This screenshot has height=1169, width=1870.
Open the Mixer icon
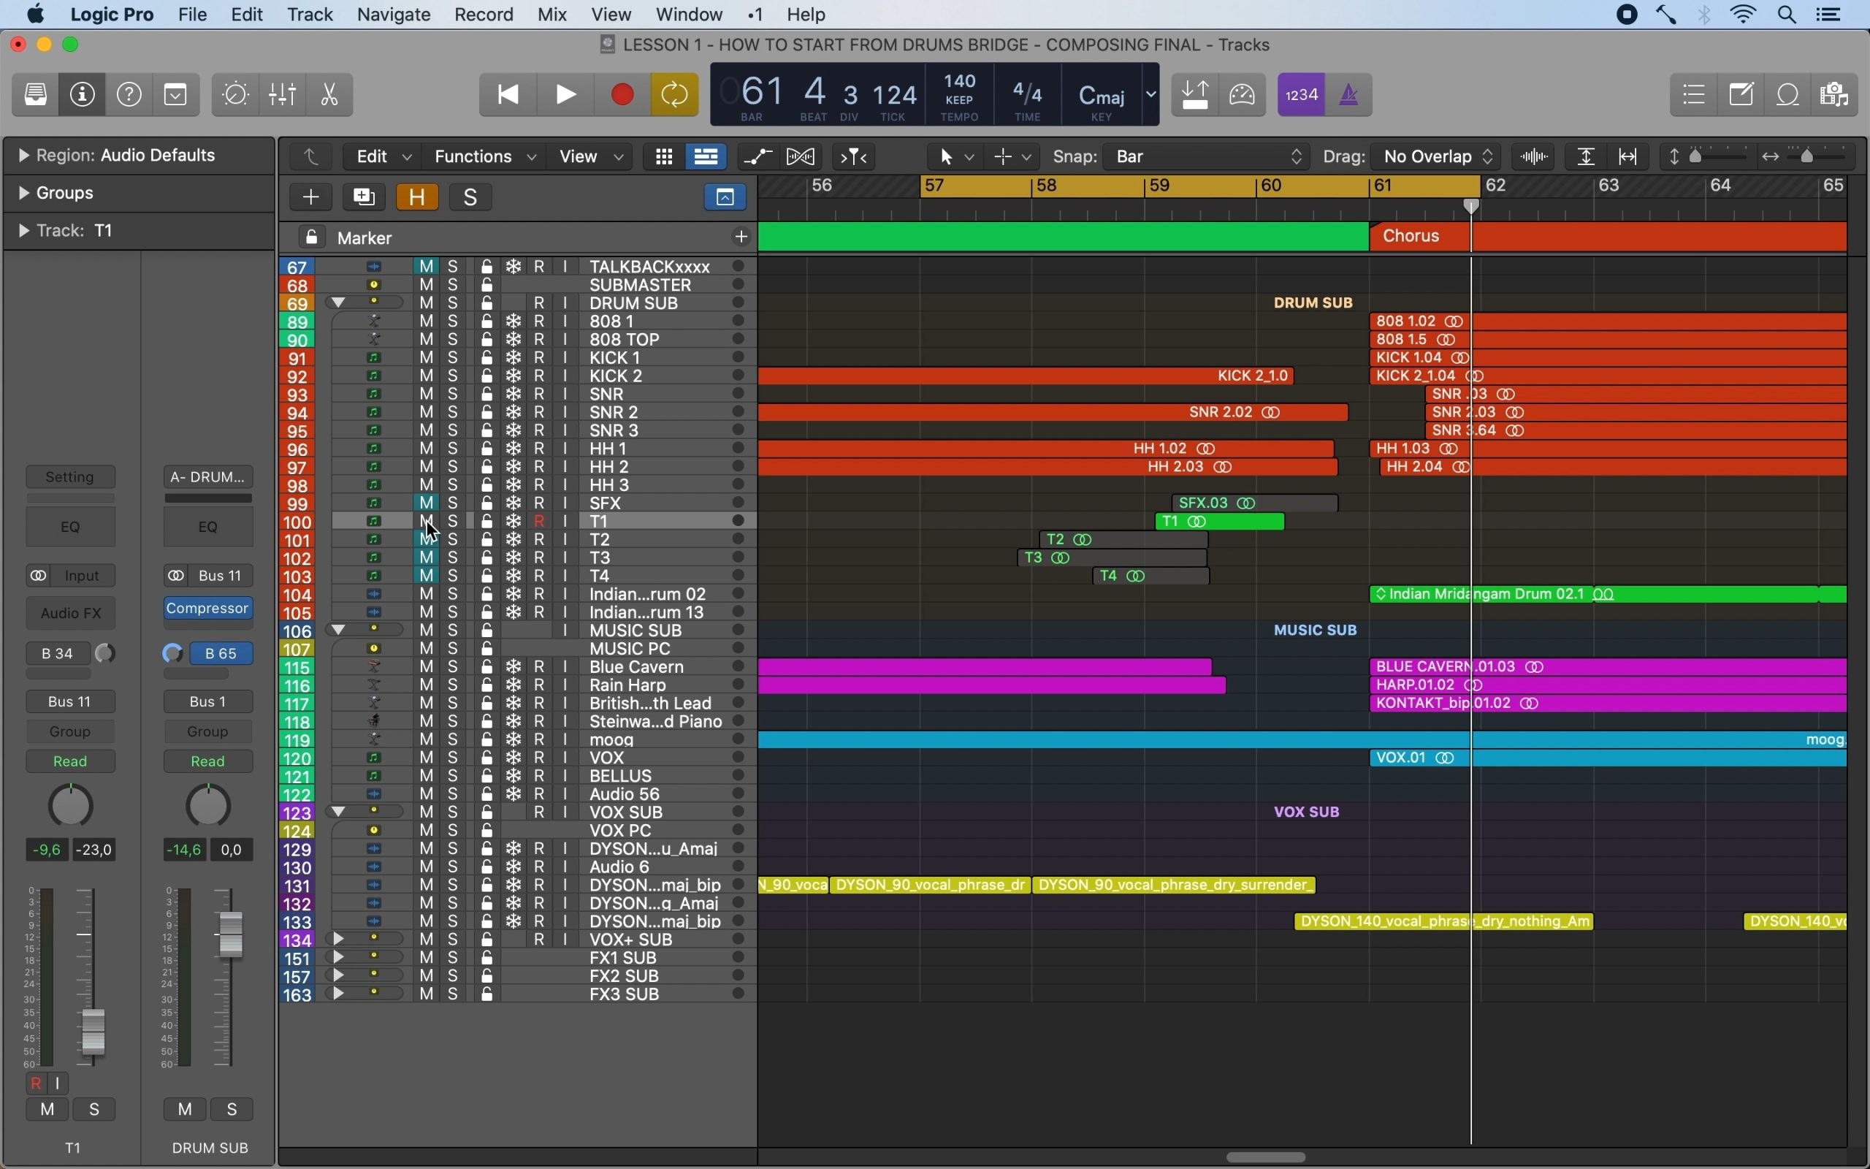pos(283,95)
